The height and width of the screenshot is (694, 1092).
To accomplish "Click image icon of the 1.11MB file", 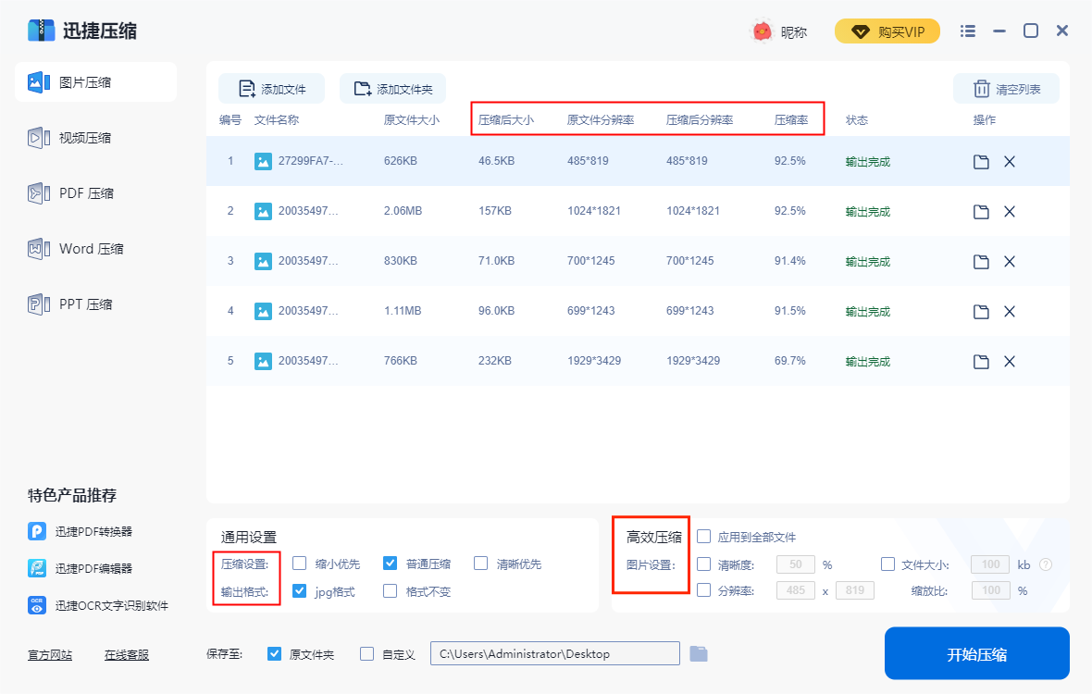I will click(x=263, y=311).
